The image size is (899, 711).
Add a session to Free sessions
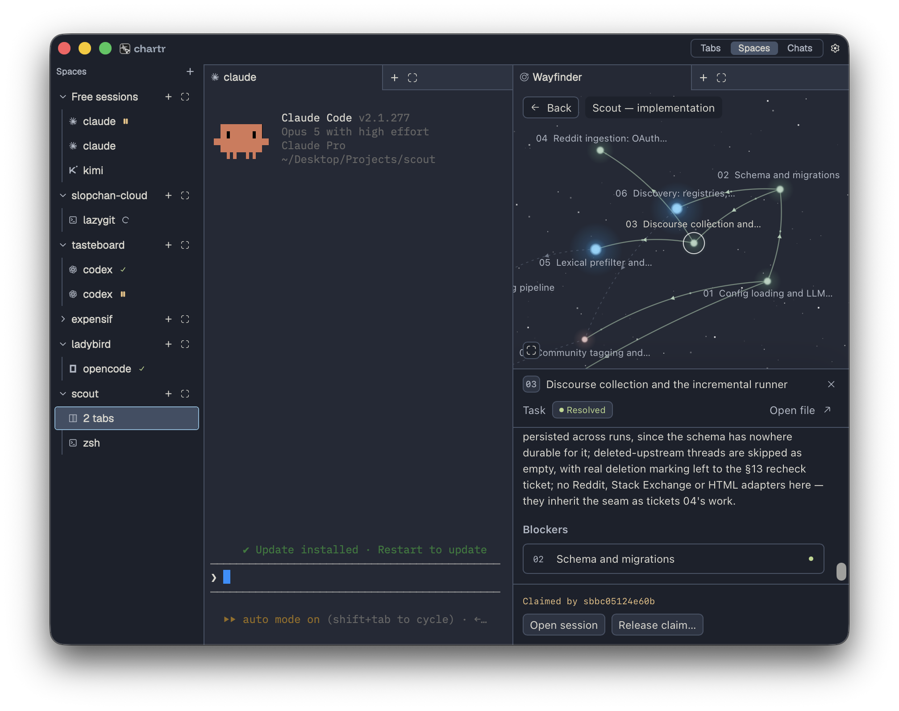168,97
